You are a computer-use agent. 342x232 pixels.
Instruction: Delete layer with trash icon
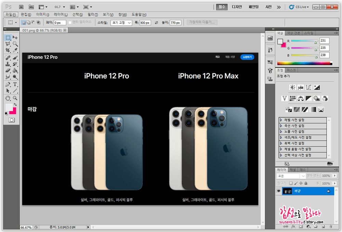(x=331, y=227)
